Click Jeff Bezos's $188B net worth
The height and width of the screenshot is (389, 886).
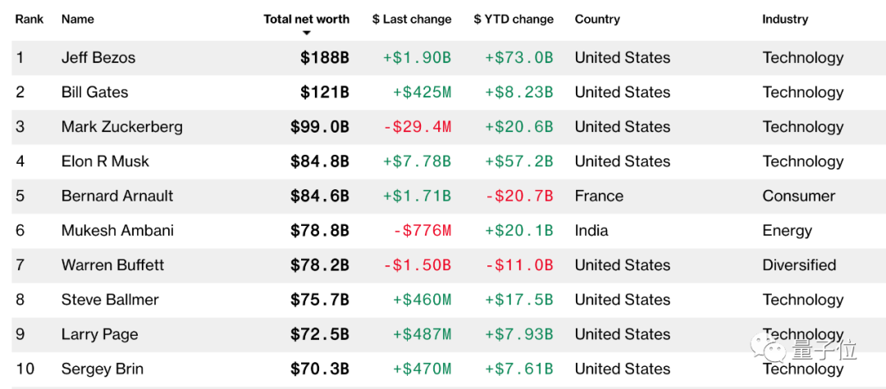click(325, 58)
